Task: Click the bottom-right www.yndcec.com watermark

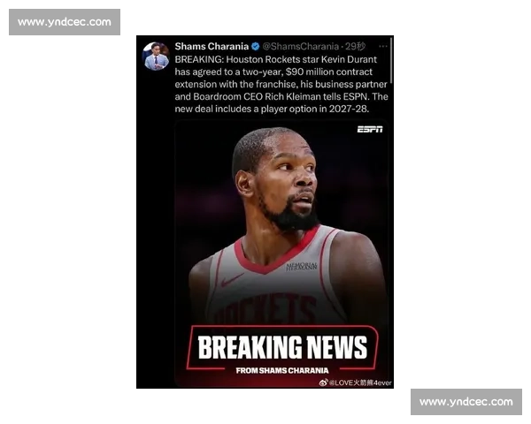Action: (x=466, y=402)
